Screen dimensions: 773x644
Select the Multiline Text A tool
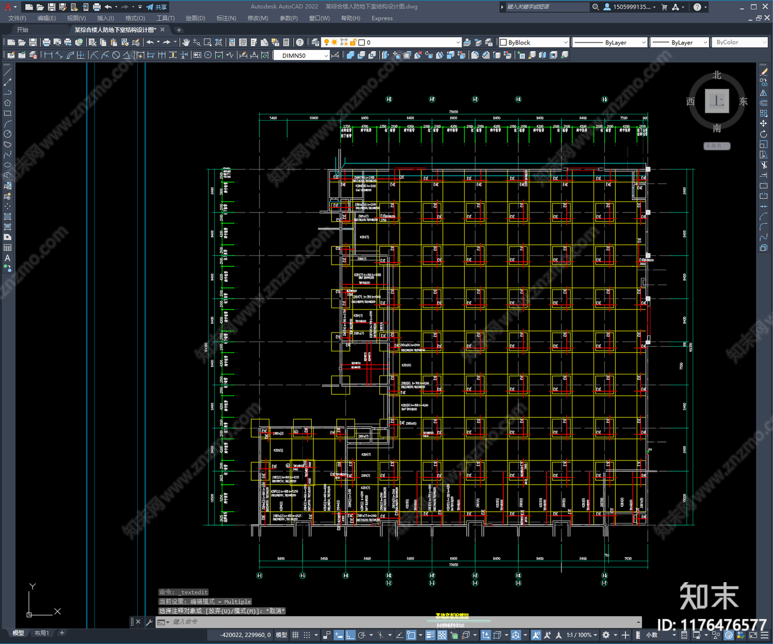[7, 258]
